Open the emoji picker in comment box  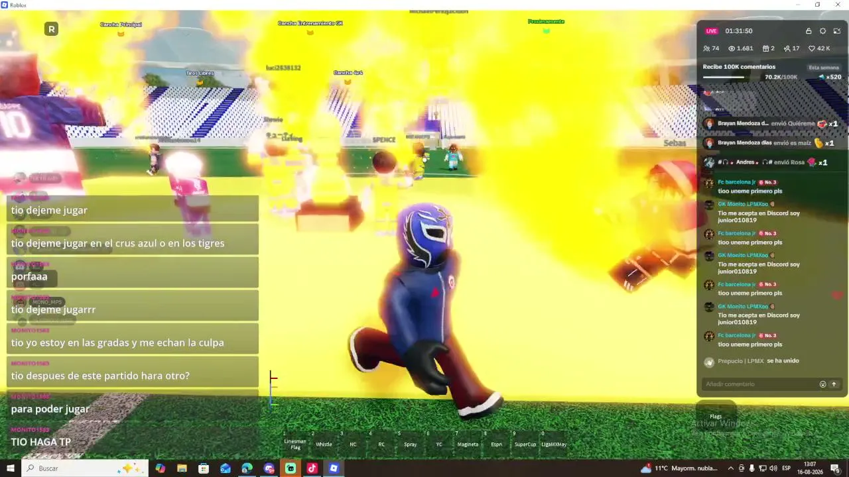(x=823, y=384)
